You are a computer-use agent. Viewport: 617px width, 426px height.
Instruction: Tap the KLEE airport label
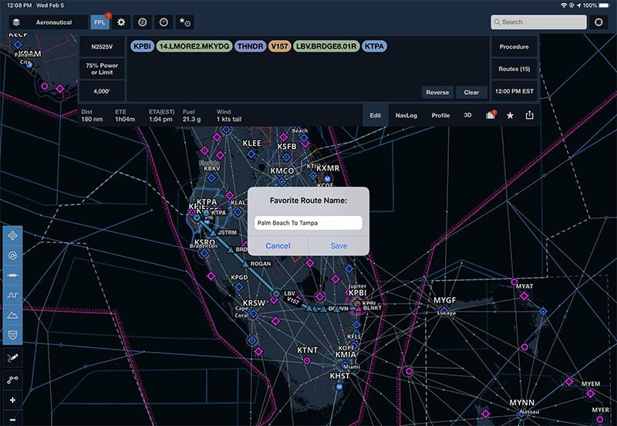[251, 143]
